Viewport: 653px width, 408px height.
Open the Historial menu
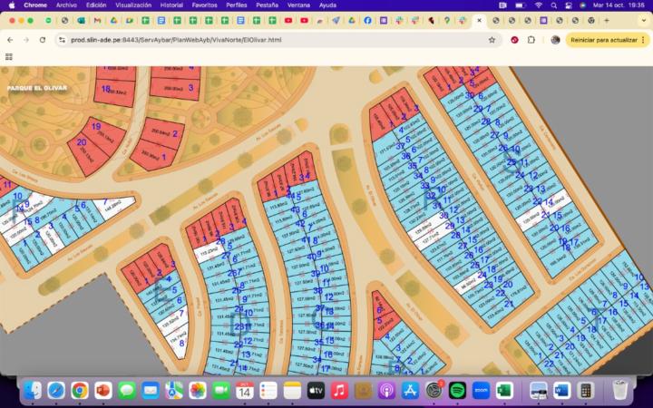[171, 5]
